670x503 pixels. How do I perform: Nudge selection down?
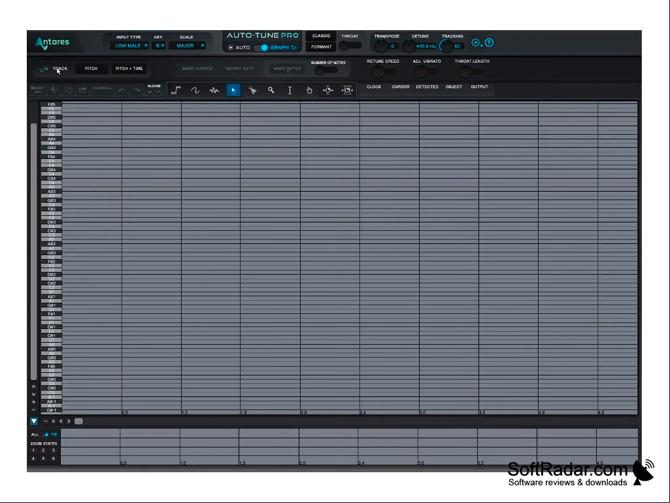coord(150,92)
